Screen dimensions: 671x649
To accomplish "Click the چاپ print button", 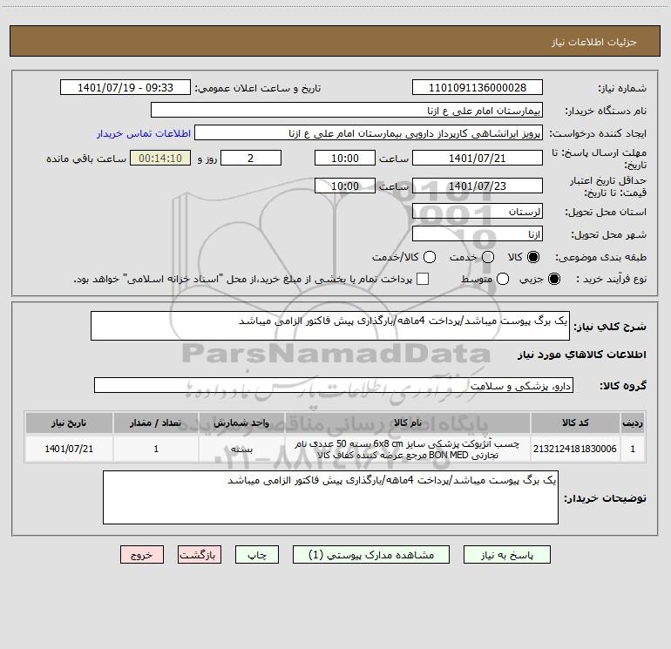I will [x=257, y=555].
